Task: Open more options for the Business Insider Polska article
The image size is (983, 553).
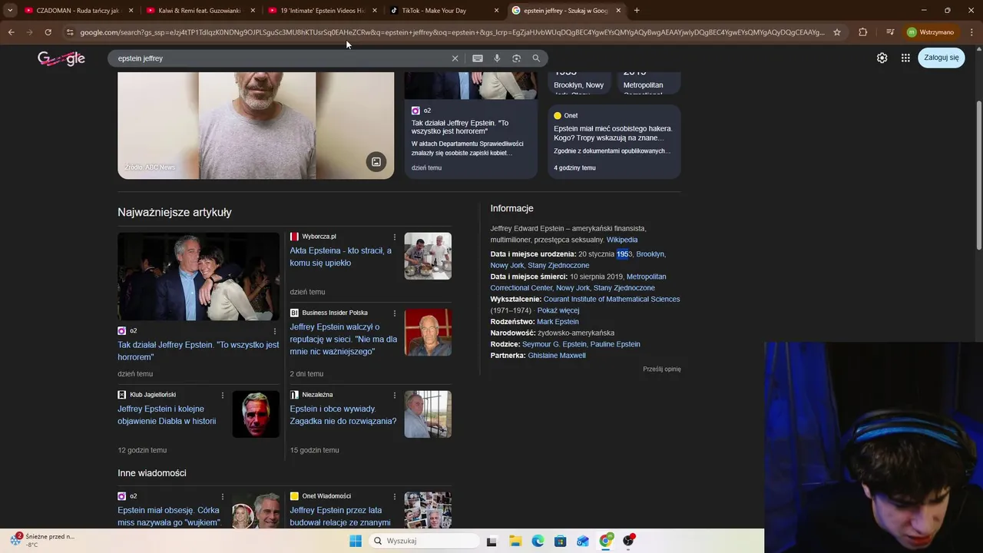Action: click(395, 313)
